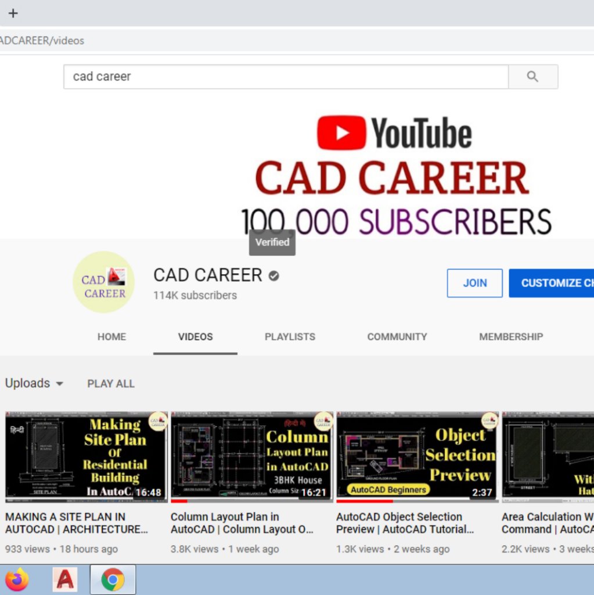The width and height of the screenshot is (594, 595).
Task: Click the 16:21 duration badge
Action: (x=314, y=492)
